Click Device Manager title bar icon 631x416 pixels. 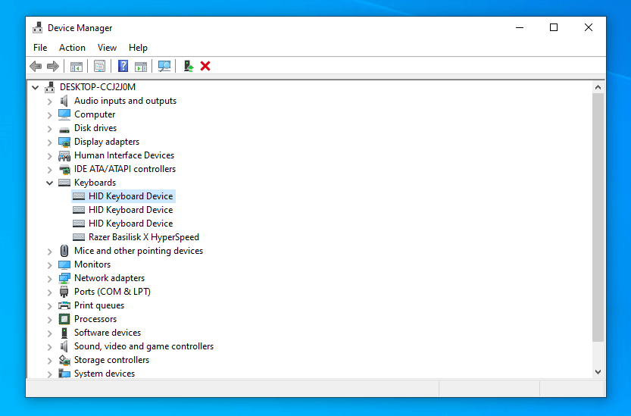click(x=38, y=27)
